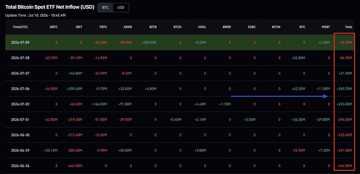Screen dimensions: 360x174
Task: Select the 2026-06-29 date row
Action: click(x=180, y=151)
